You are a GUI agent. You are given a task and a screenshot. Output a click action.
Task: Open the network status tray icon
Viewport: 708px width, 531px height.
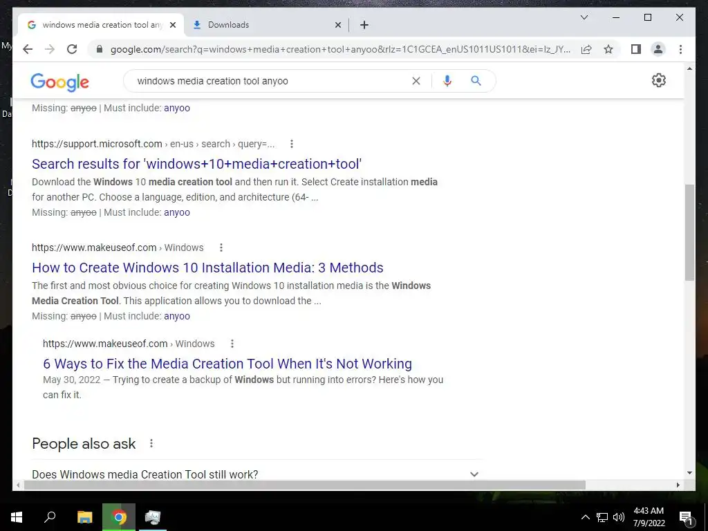602,517
